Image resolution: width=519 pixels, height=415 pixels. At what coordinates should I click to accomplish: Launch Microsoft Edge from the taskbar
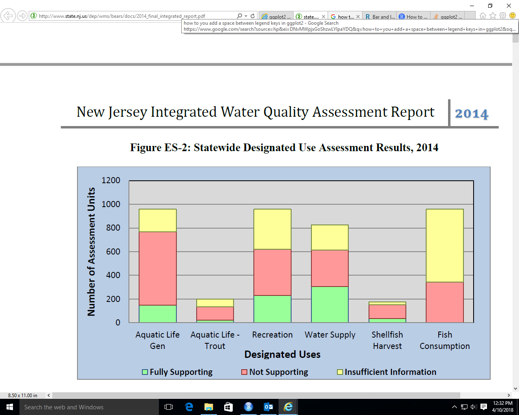pyautogui.click(x=189, y=407)
